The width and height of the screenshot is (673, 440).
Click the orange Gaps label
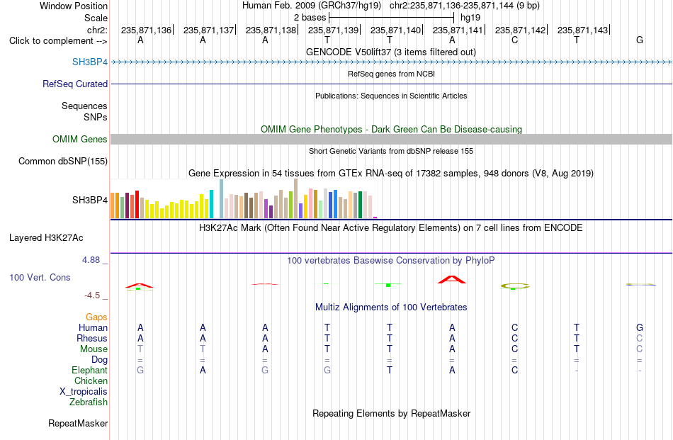pyautogui.click(x=96, y=317)
